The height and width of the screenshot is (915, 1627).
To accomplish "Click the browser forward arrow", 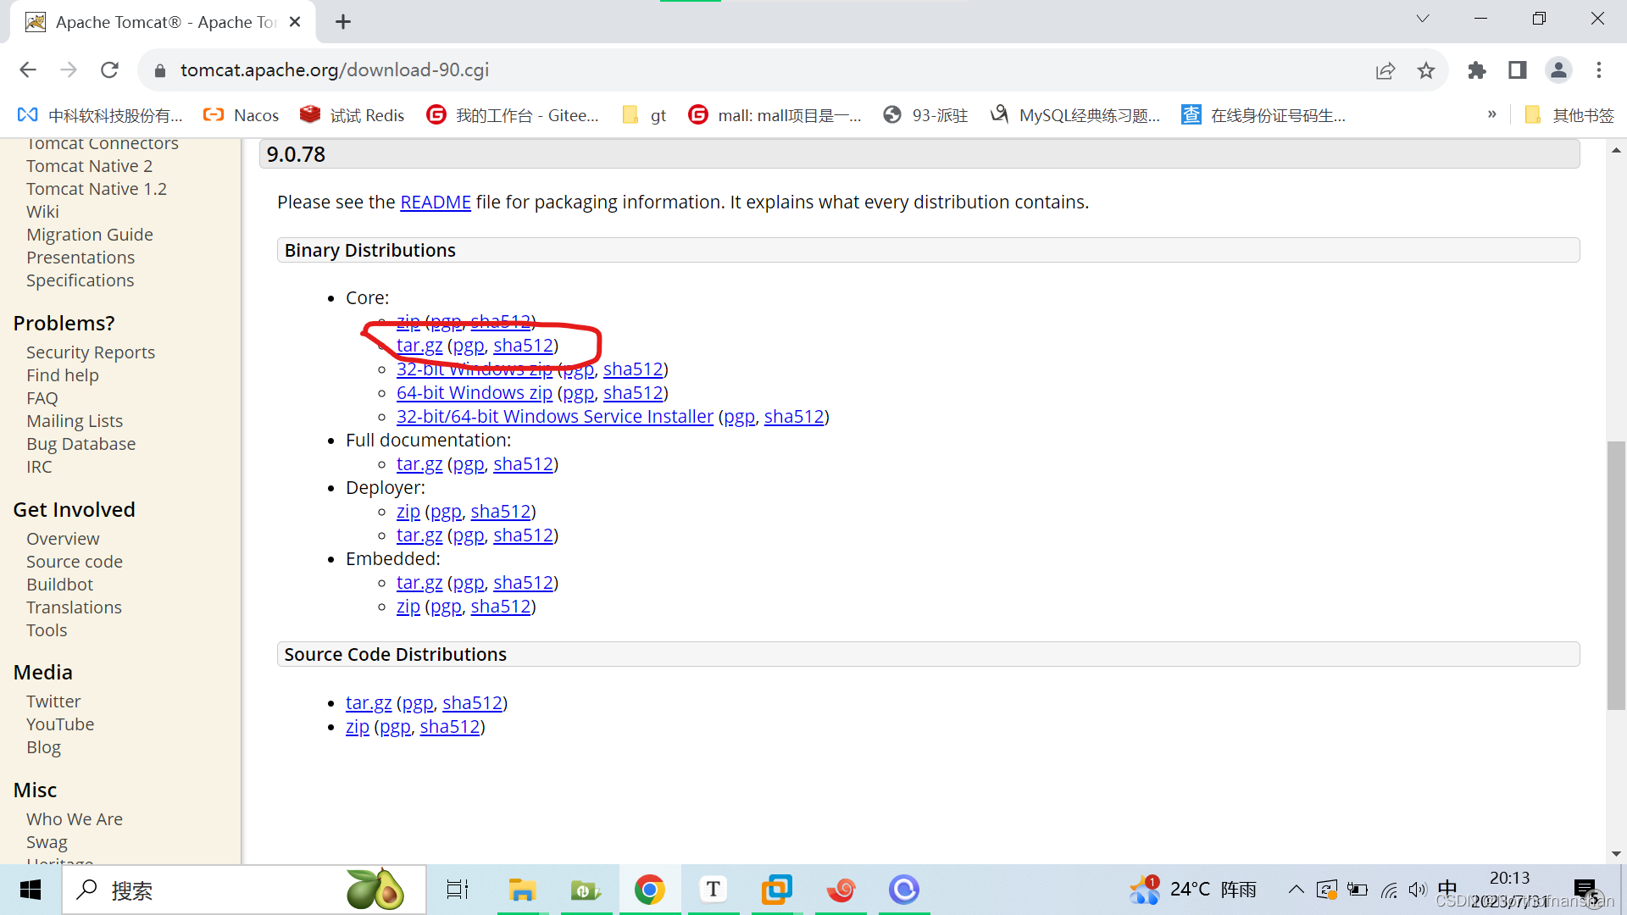I will point(69,69).
